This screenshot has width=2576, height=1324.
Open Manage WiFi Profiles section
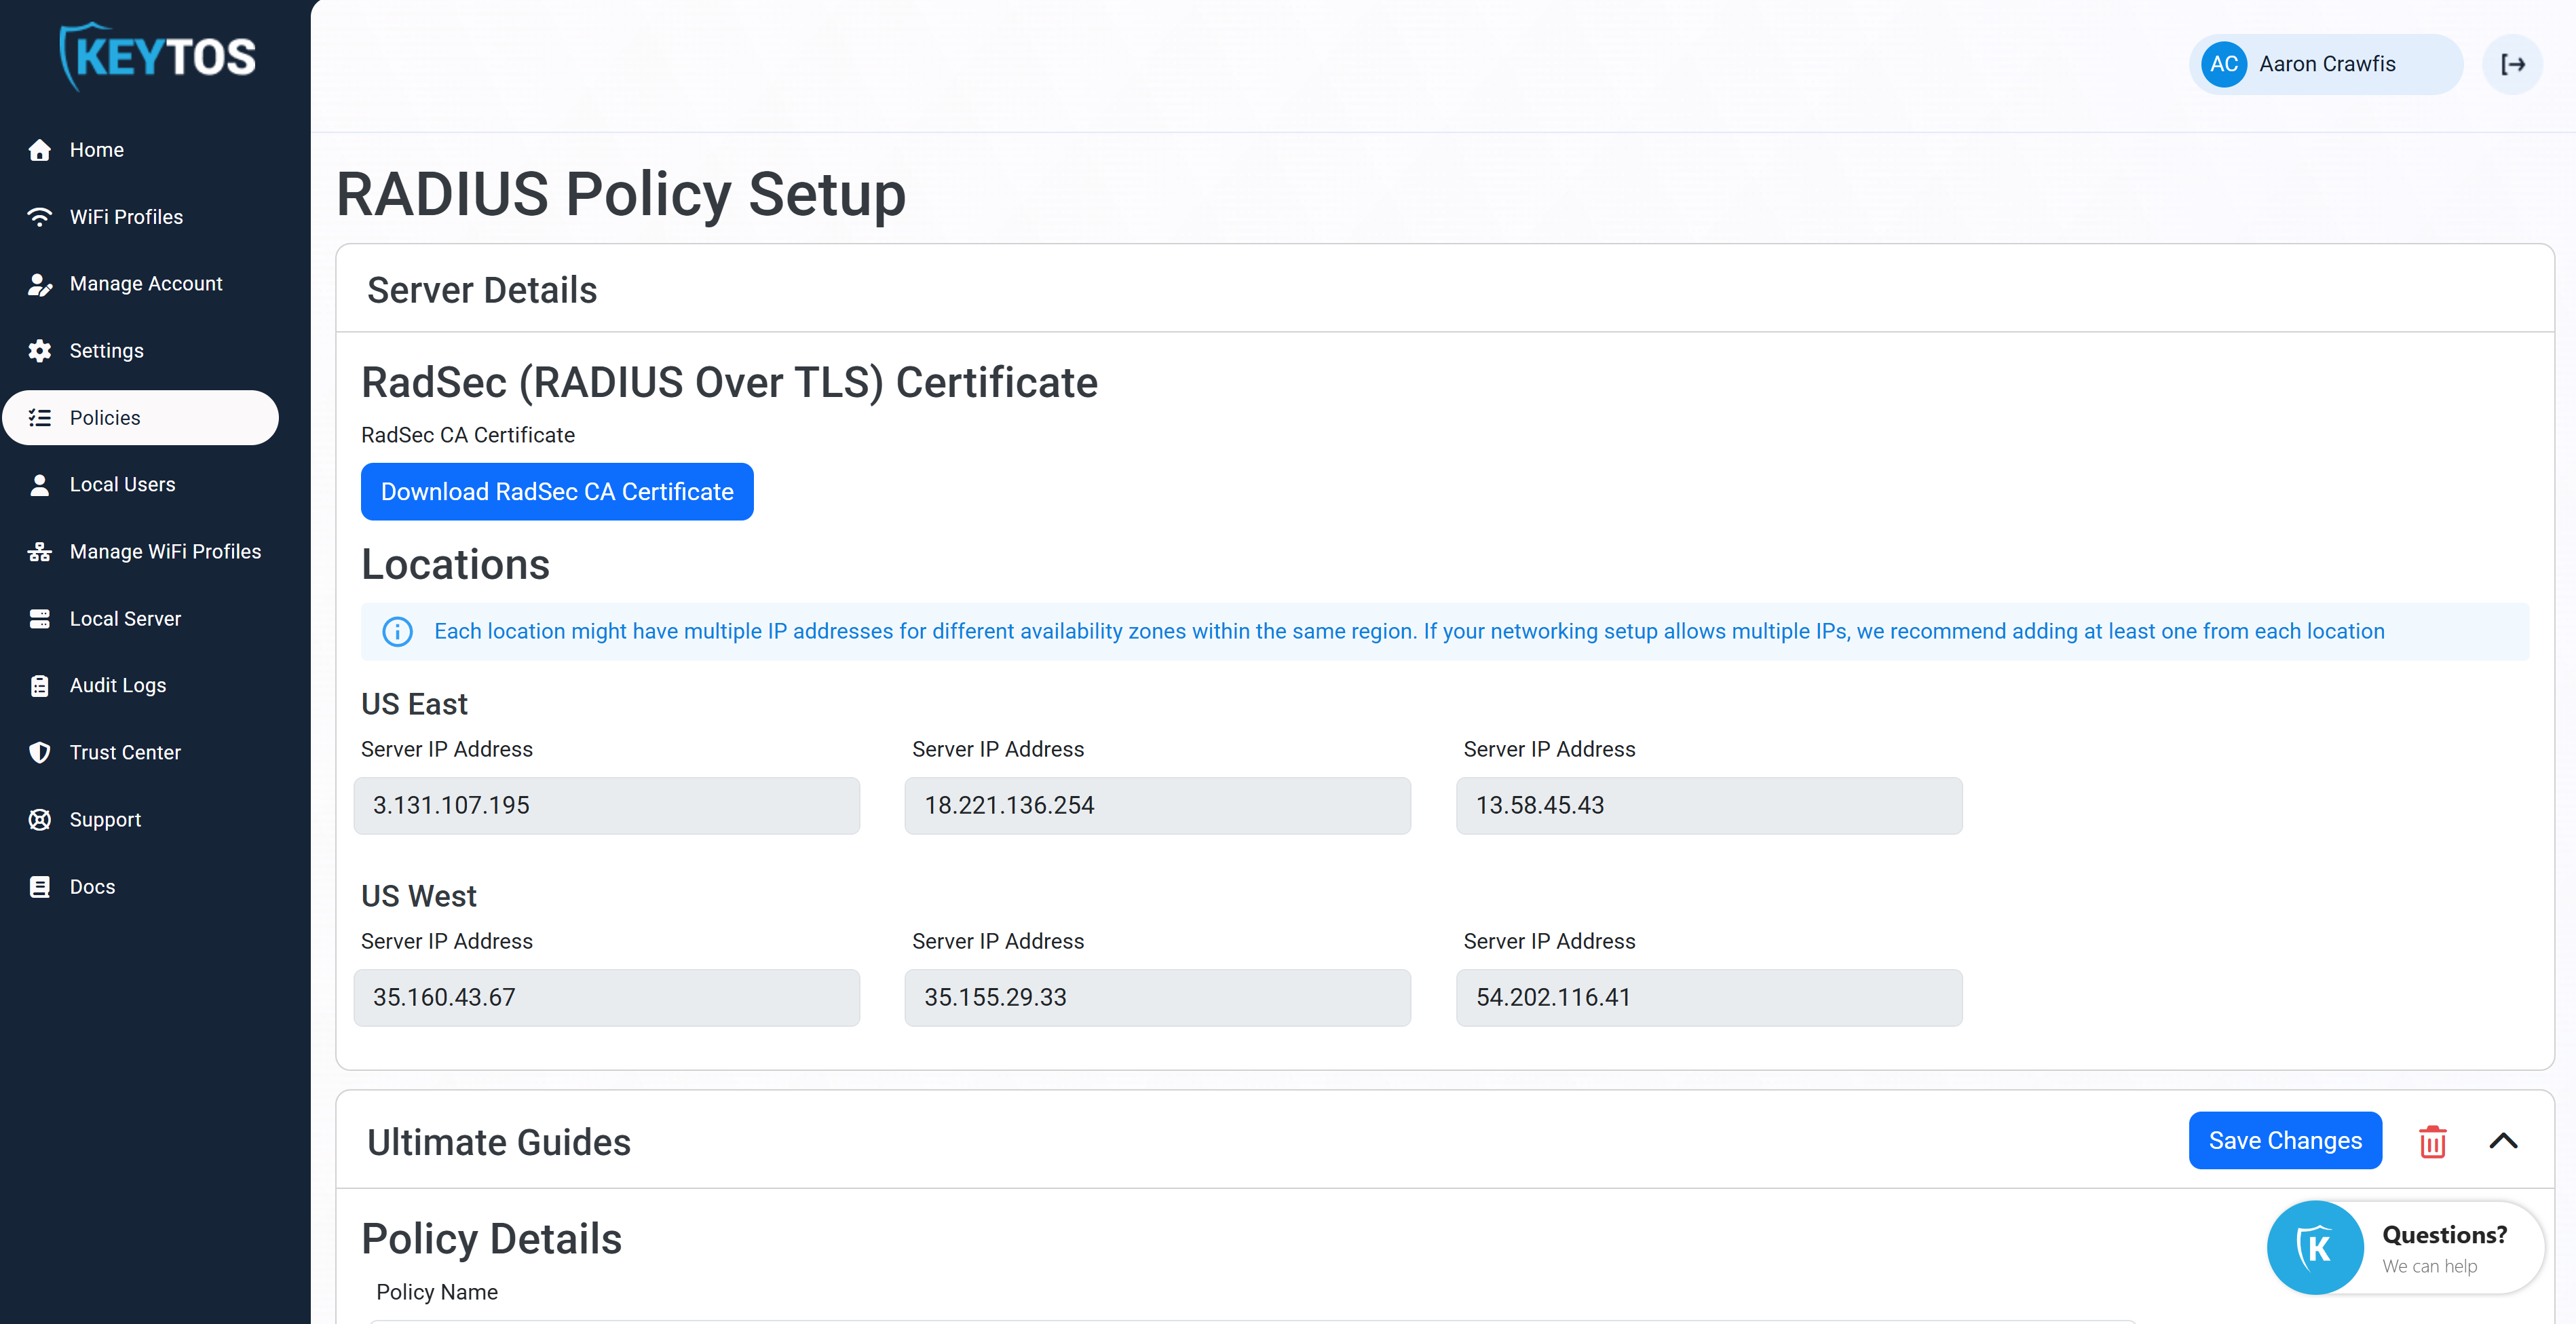click(165, 551)
